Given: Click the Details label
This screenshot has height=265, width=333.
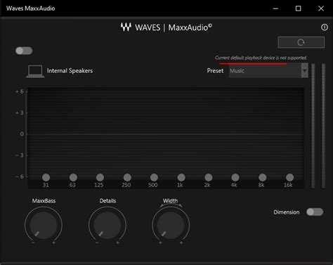Looking at the screenshot, I should [x=107, y=201].
